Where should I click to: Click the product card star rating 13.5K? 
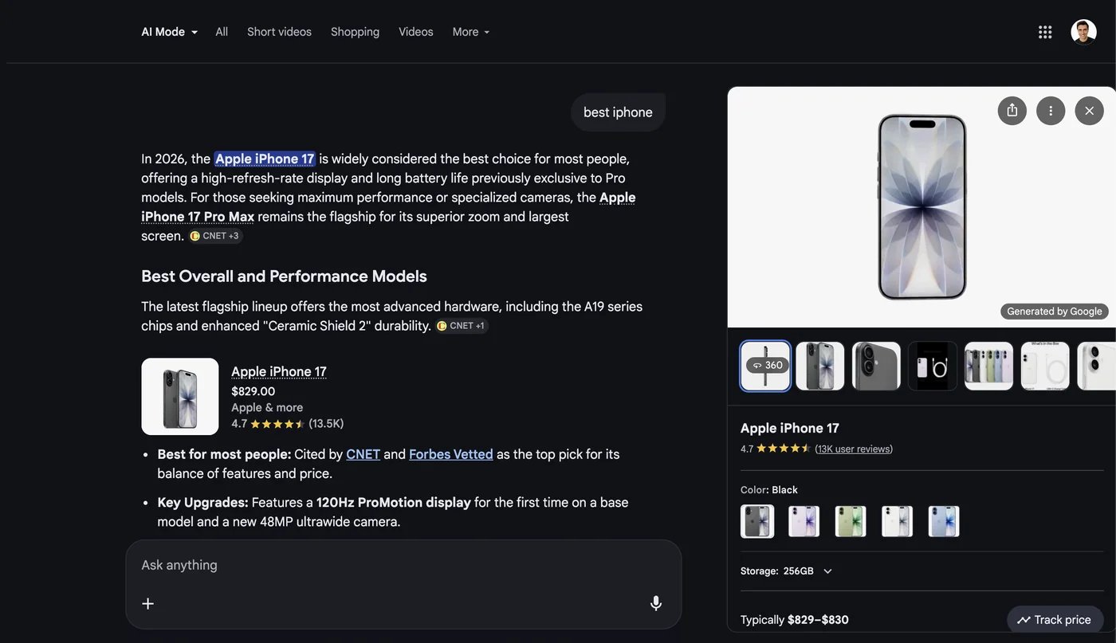288,424
